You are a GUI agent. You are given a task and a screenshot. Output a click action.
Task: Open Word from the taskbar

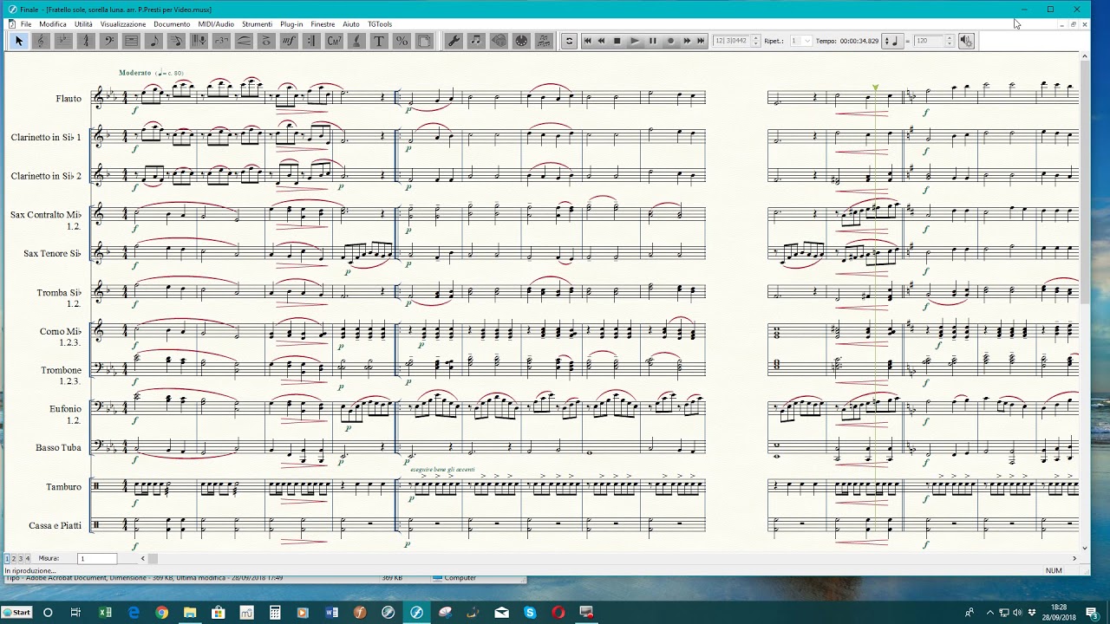pos(331,613)
